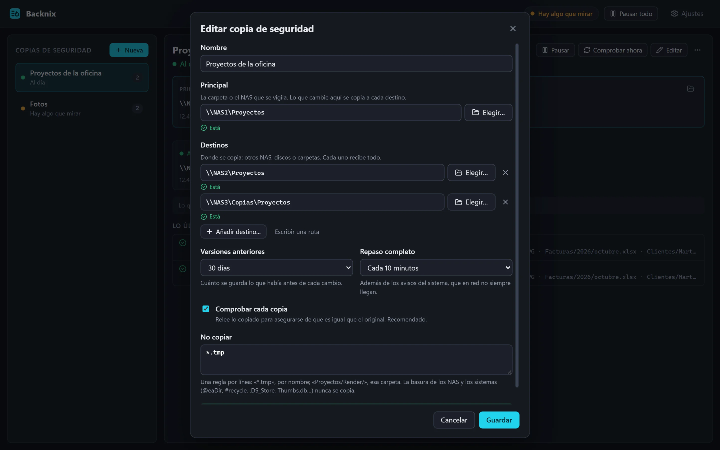The height and width of the screenshot is (450, 720).
Task: Remove the \\NAS2\Proyectos destination
Action: tap(505, 172)
